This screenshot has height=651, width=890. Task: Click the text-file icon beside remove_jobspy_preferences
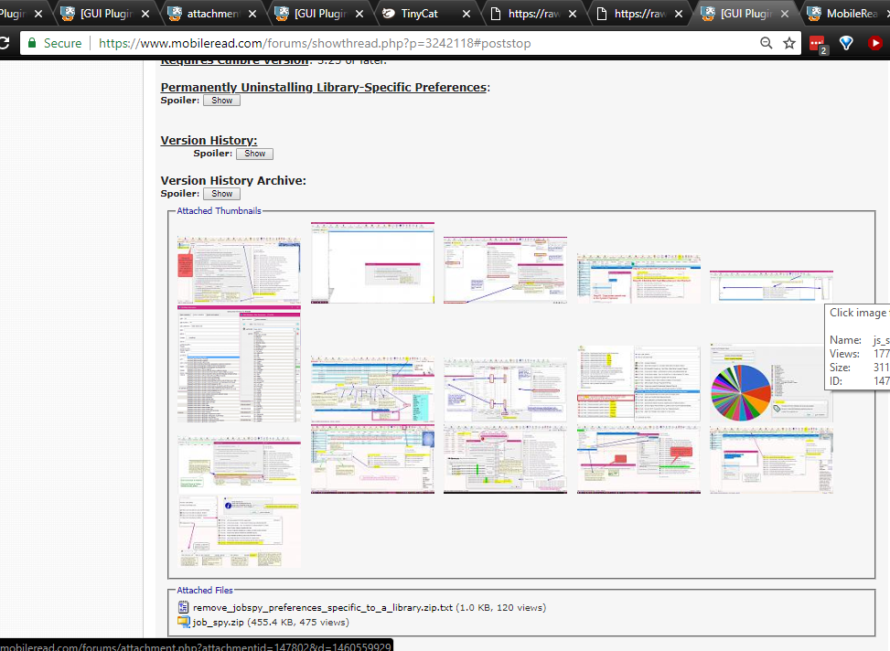pos(183,607)
